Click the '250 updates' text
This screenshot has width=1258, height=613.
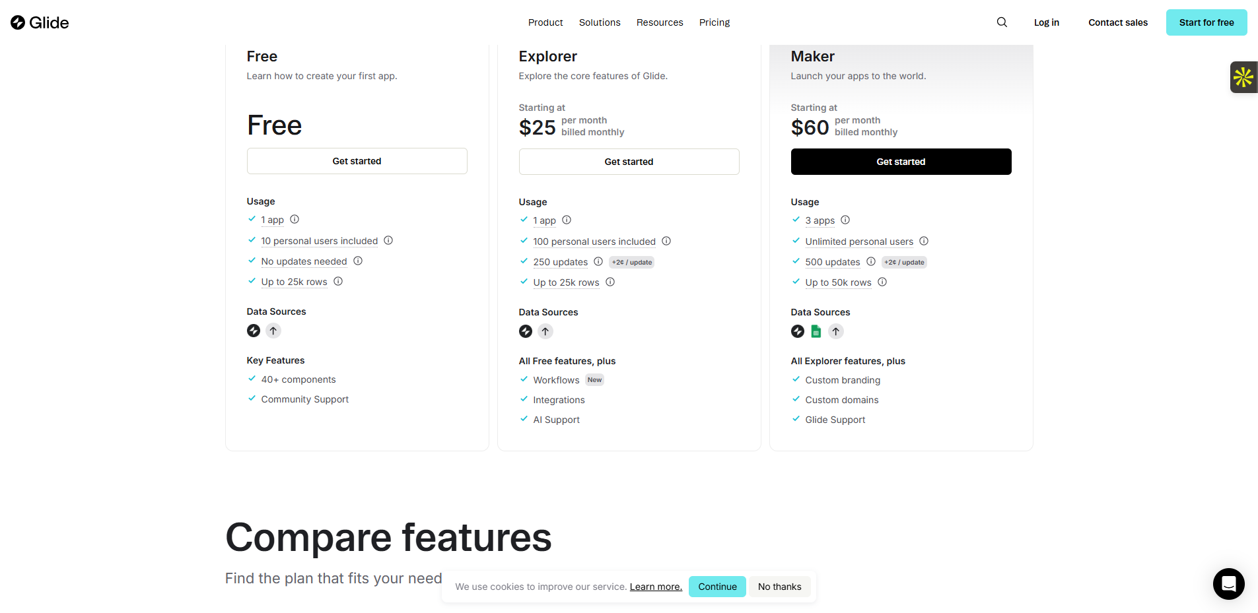coord(561,262)
